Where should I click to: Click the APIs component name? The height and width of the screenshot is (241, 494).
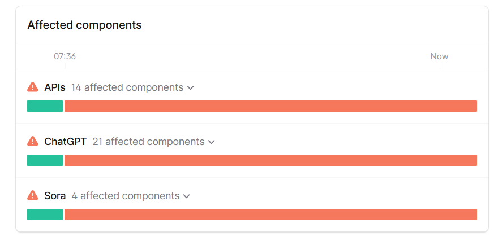pos(55,87)
